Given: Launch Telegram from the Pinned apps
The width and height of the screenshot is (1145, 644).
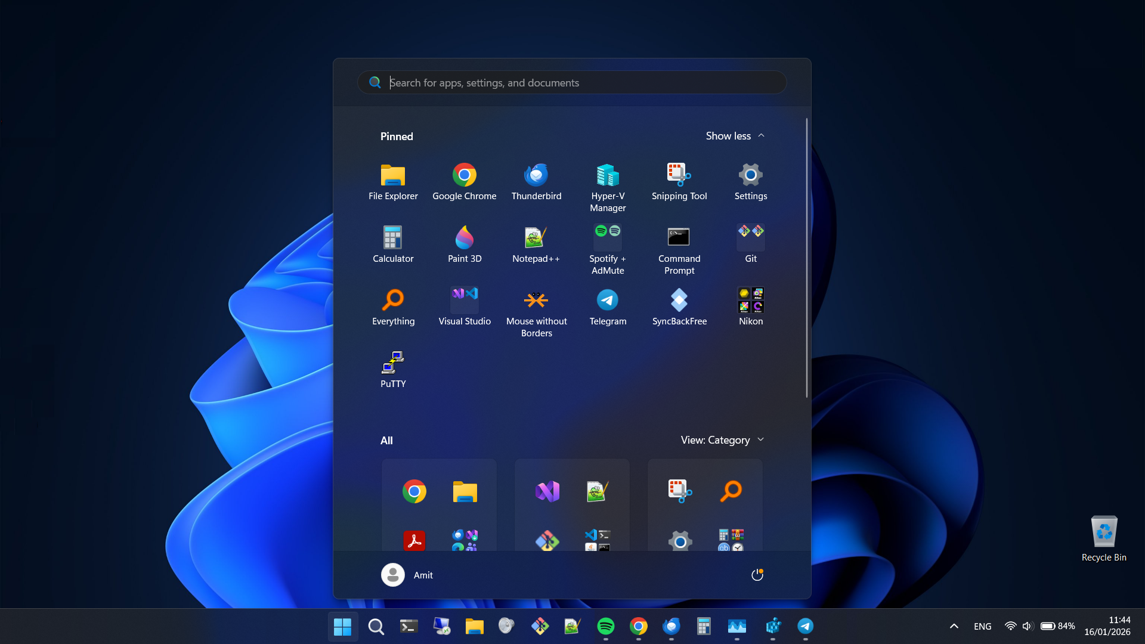Looking at the screenshot, I should click(x=608, y=307).
